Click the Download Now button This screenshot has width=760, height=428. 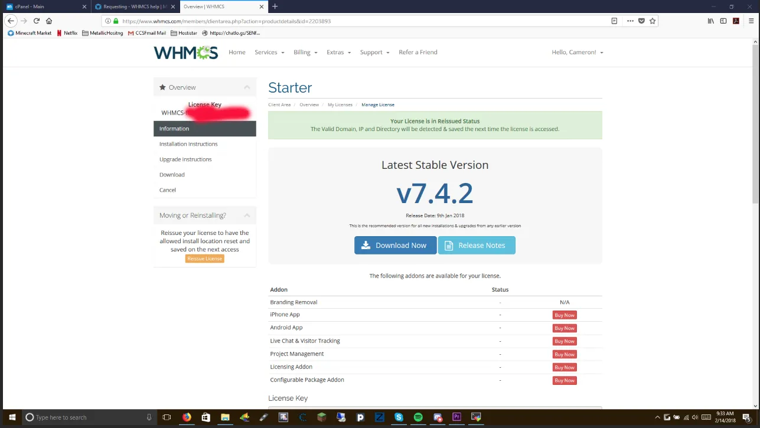[x=395, y=246]
